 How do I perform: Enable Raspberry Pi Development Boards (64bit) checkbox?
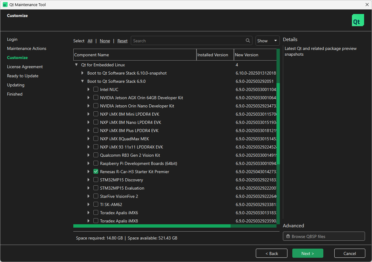point(96,163)
